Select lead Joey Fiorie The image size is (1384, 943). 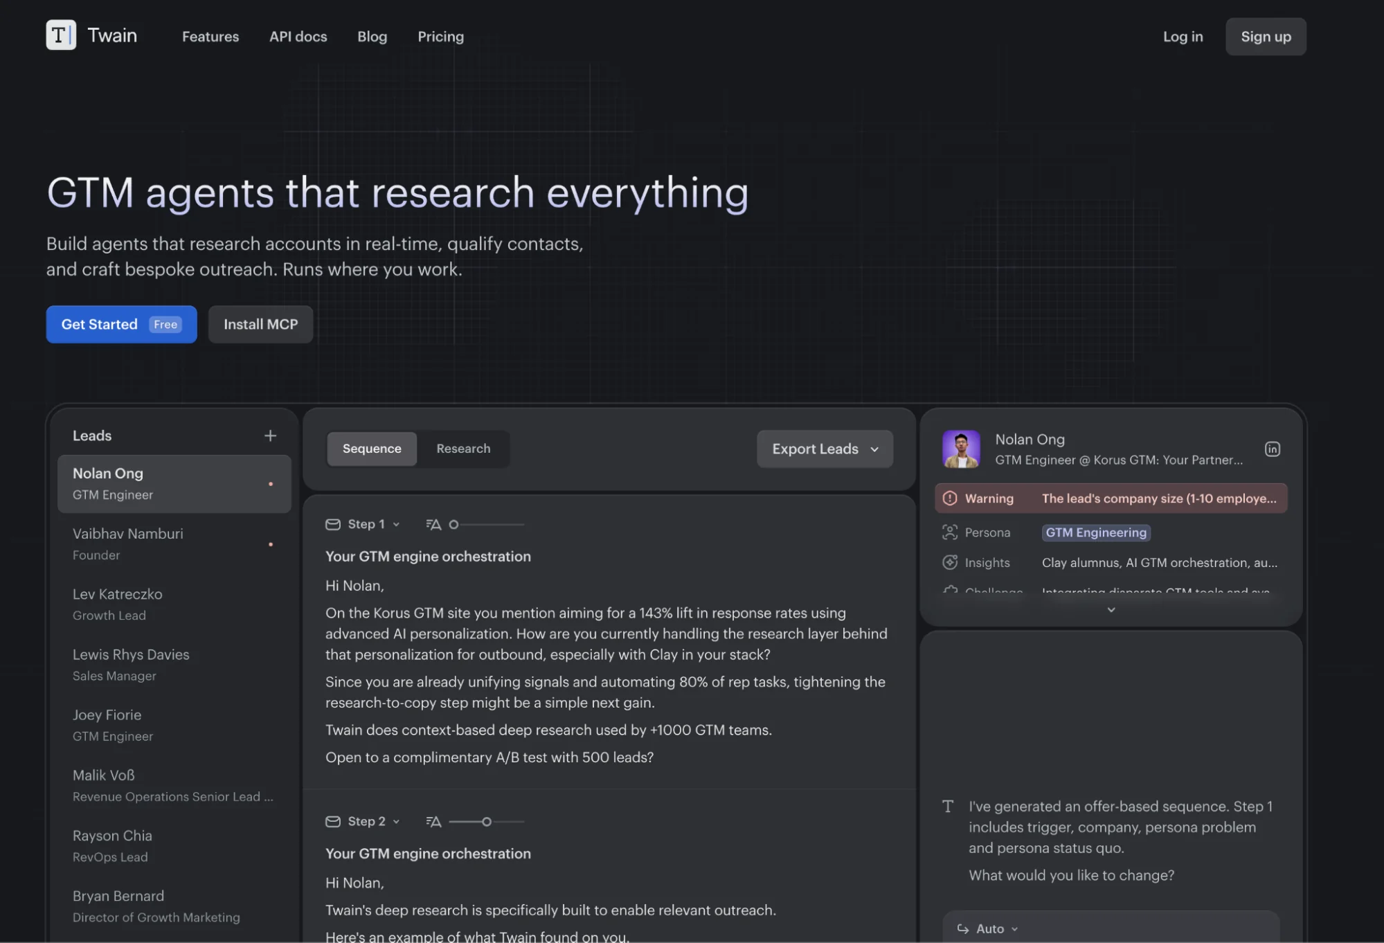[x=174, y=725]
